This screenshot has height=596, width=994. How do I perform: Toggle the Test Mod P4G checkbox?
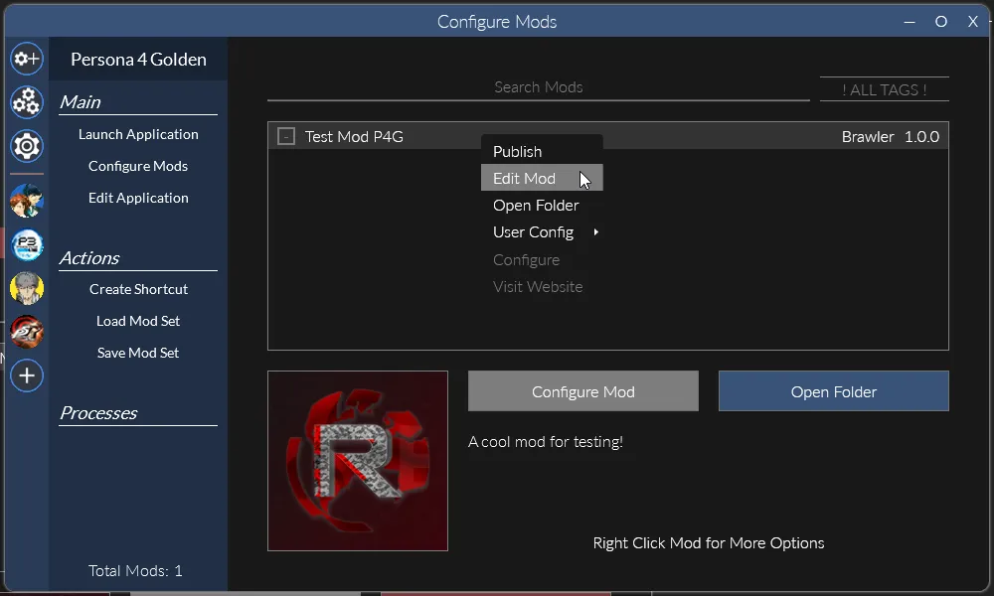point(286,136)
